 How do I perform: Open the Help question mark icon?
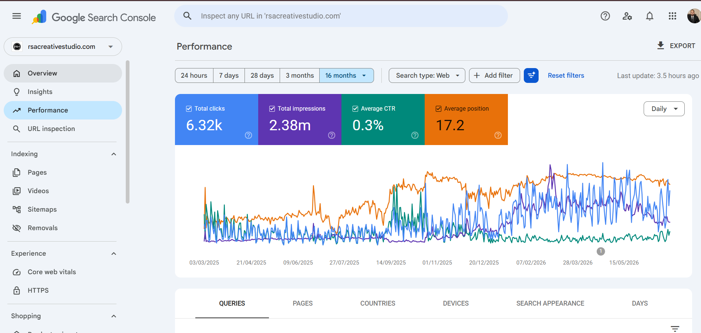point(605,16)
